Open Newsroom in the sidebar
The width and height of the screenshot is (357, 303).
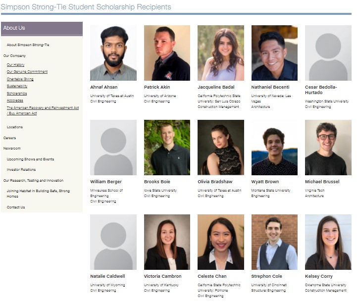click(12, 149)
